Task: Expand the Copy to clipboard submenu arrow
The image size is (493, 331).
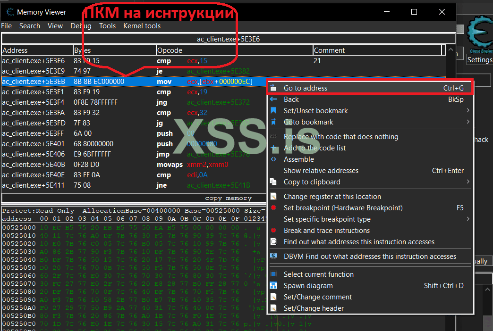Action: (468, 182)
